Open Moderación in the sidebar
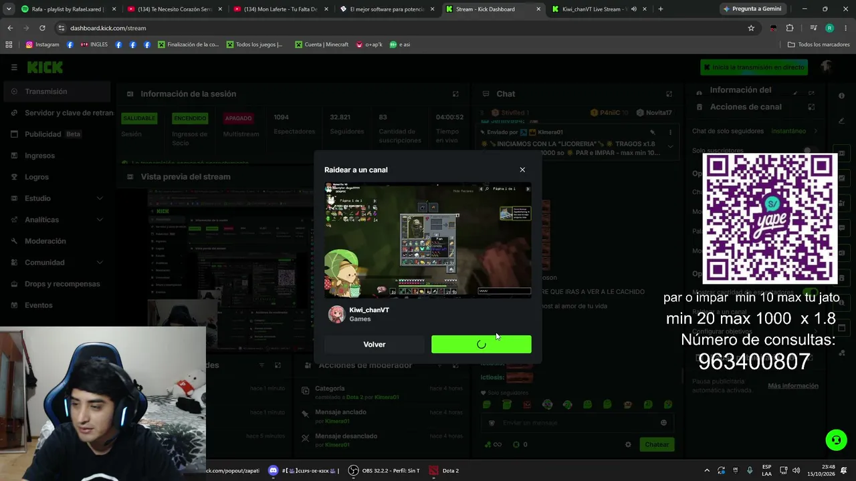The height and width of the screenshot is (481, 856). tap(56, 241)
